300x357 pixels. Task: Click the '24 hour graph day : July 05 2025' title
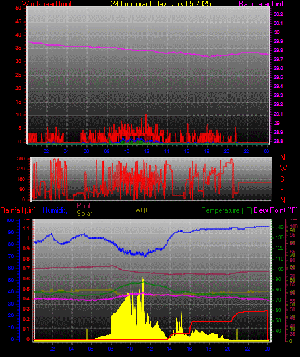[161, 3]
